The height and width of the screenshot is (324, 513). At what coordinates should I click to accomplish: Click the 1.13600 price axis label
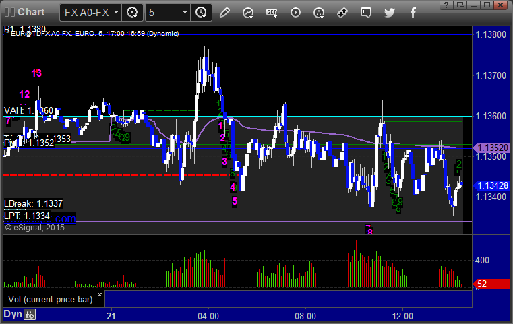click(491, 116)
